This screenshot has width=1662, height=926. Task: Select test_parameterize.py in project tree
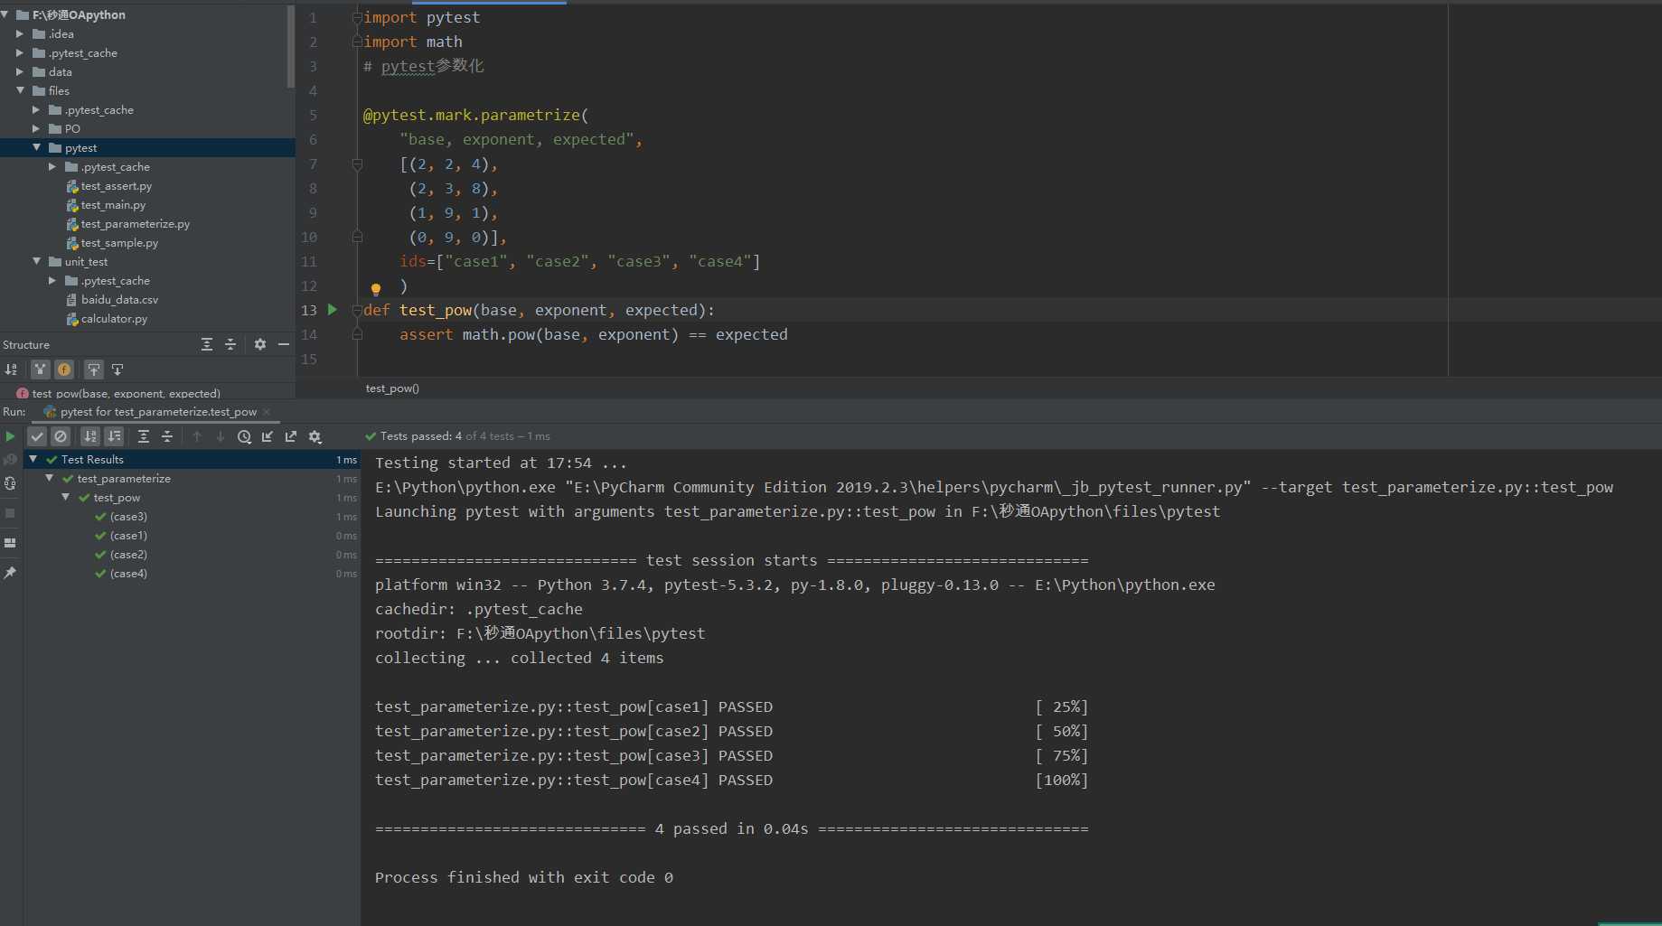135,224
